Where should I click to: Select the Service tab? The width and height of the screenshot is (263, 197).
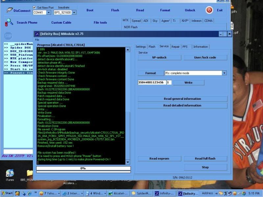(164, 46)
